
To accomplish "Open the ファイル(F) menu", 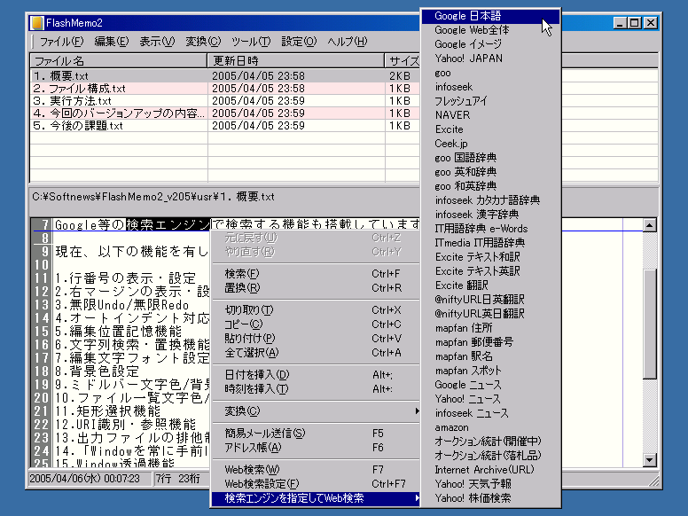I will click(x=61, y=42).
